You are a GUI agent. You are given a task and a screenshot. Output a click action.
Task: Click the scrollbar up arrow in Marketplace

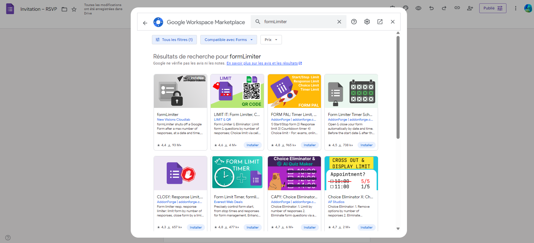[398, 33]
